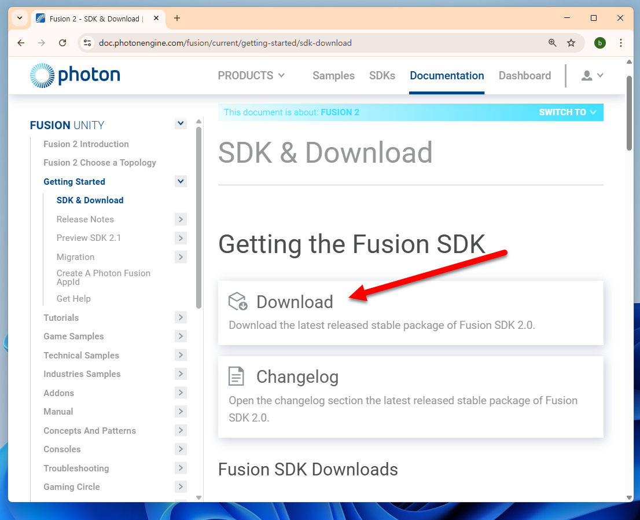
Task: Open Tutorials sidebar link
Action: [61, 317]
